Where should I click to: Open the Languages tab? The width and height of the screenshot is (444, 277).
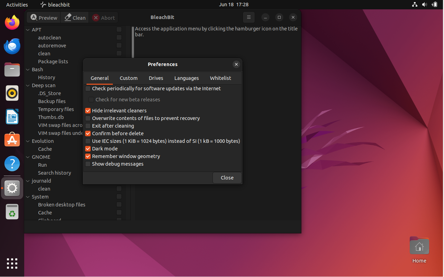pos(187,78)
